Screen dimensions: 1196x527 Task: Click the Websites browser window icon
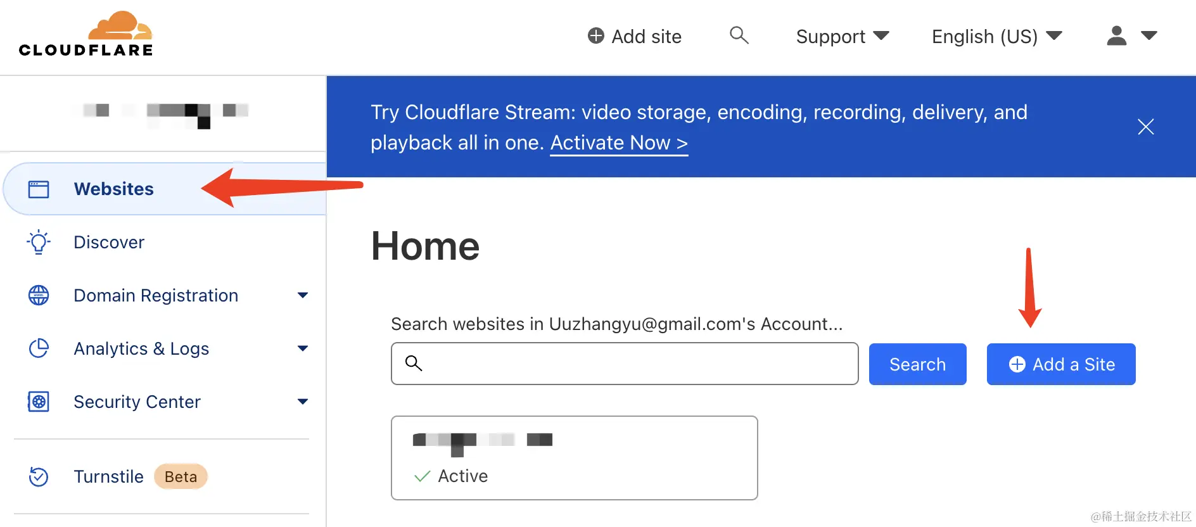tap(39, 189)
